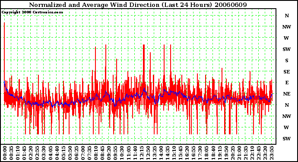Click the 20:25 time label
The width and height of the screenshot is (298, 162).
click(x=232, y=153)
